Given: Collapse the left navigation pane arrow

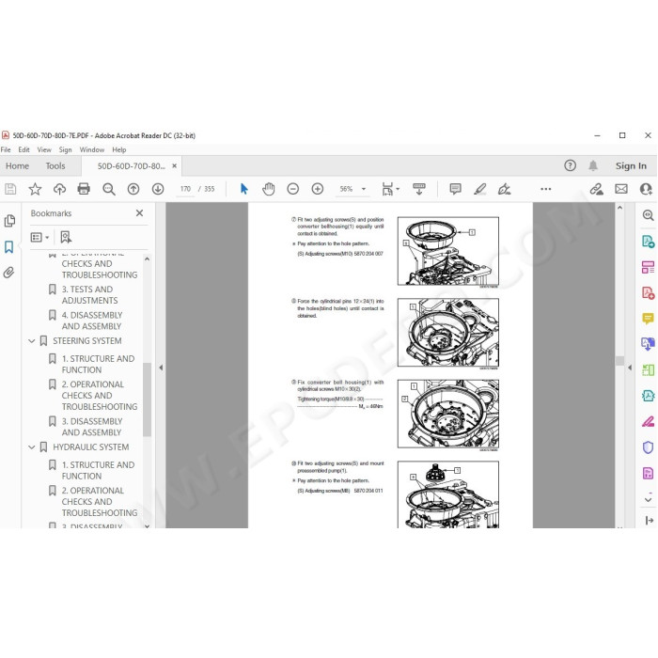Looking at the screenshot, I should (161, 368).
